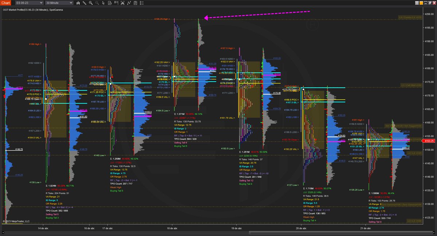The width and height of the screenshot is (437, 236).
Task: Open chart properties list icon
Action: 142,3
